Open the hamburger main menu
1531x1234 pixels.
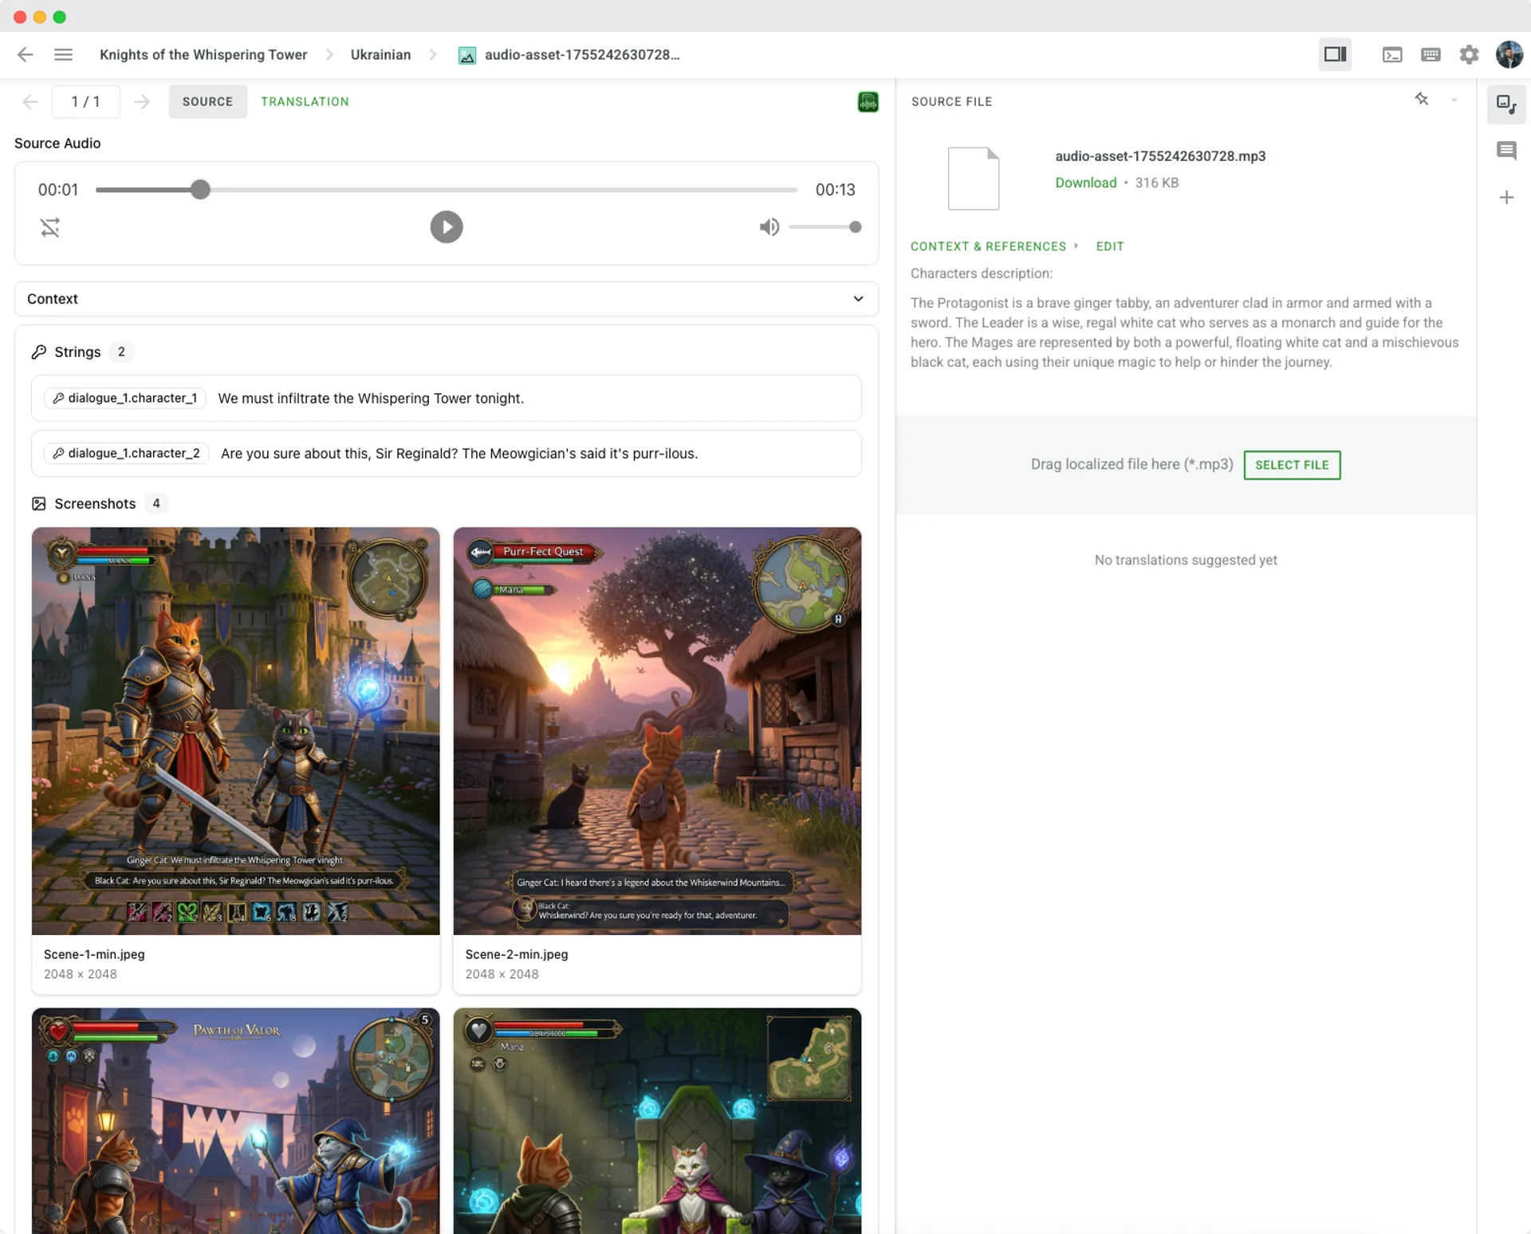tap(63, 54)
